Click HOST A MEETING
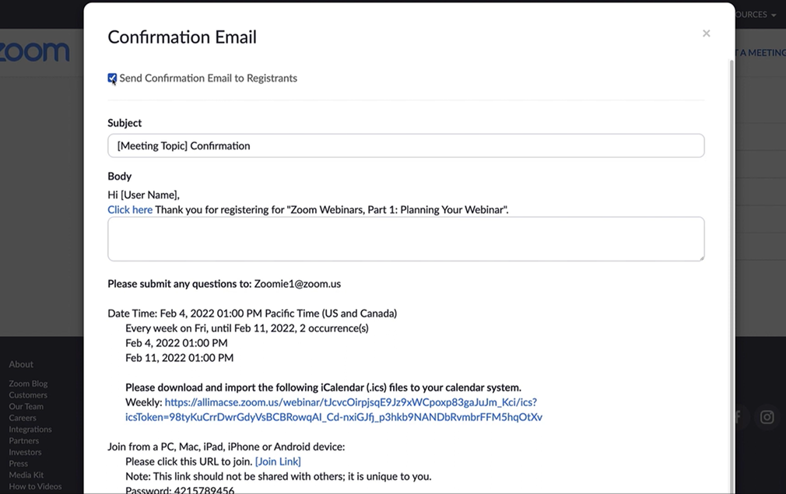786x494 pixels. (760, 52)
